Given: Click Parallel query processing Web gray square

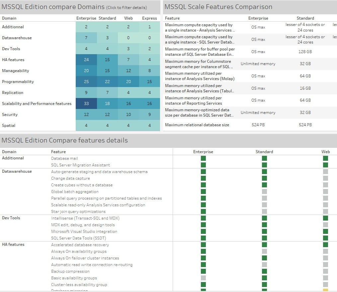Looking at the screenshot, I should (325, 198).
